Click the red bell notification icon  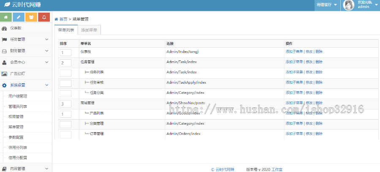44,17
